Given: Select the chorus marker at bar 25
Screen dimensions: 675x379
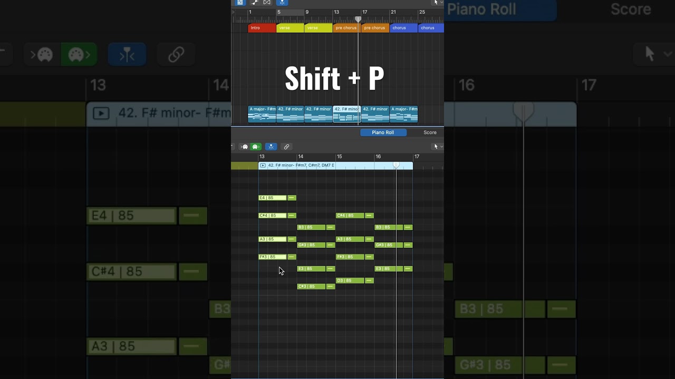Looking at the screenshot, I should (431, 28).
